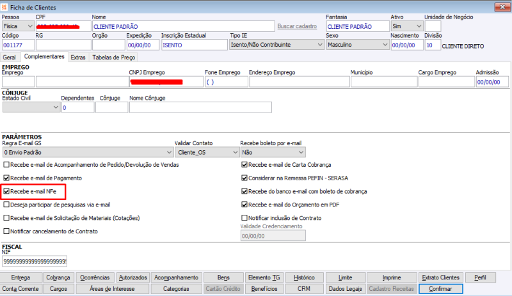Open Autorizados
The image size is (512, 296).
pyautogui.click(x=133, y=277)
